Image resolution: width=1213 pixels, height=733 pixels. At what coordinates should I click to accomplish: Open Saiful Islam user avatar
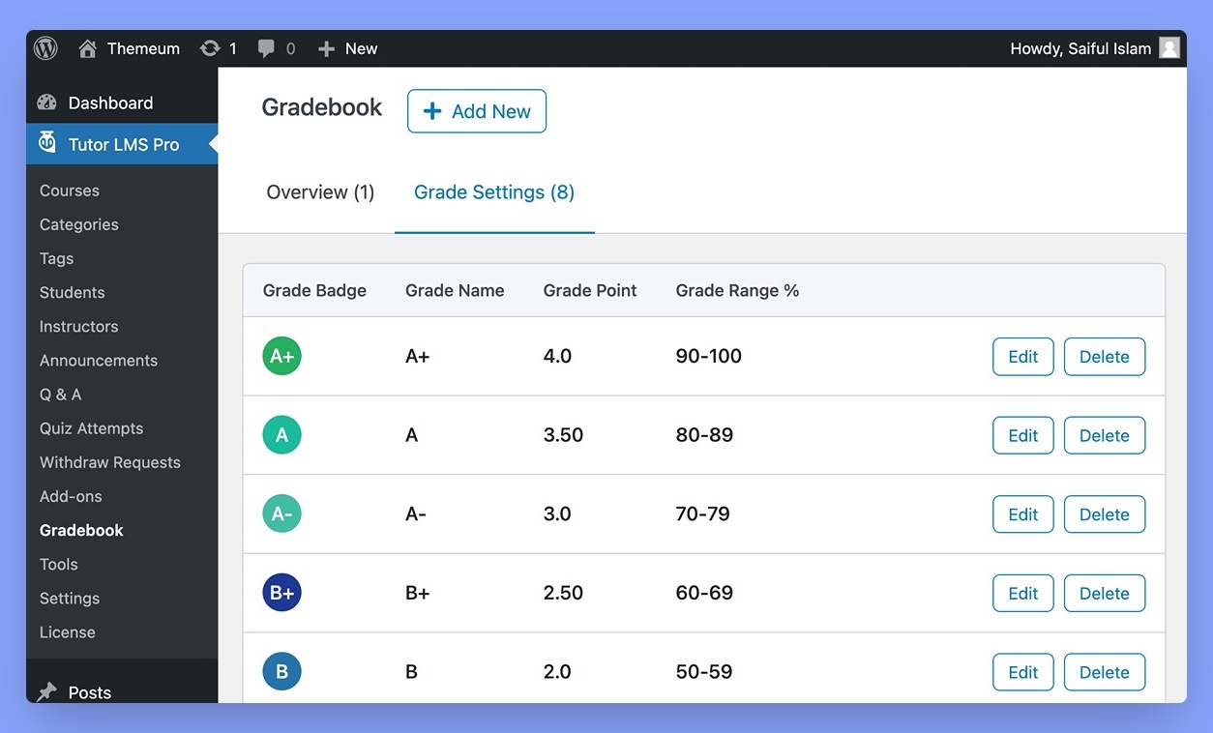[x=1169, y=48]
